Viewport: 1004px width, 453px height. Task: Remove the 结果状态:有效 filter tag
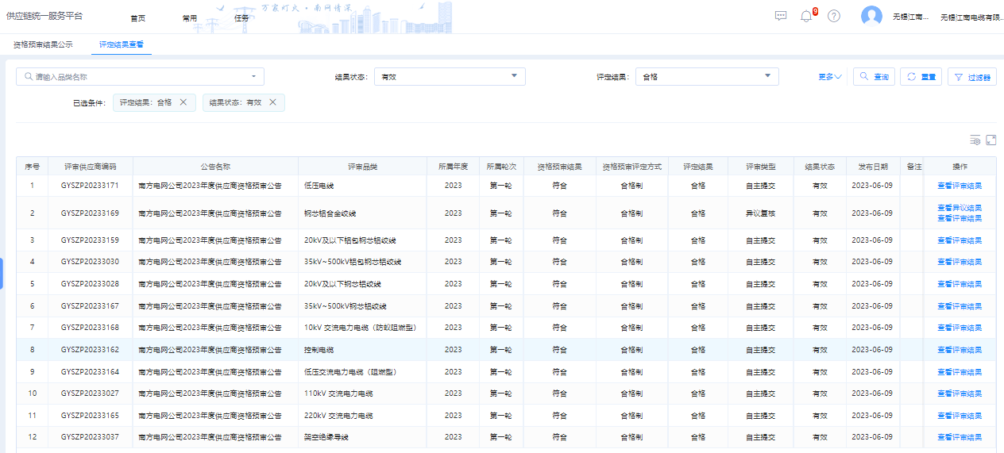click(x=272, y=102)
